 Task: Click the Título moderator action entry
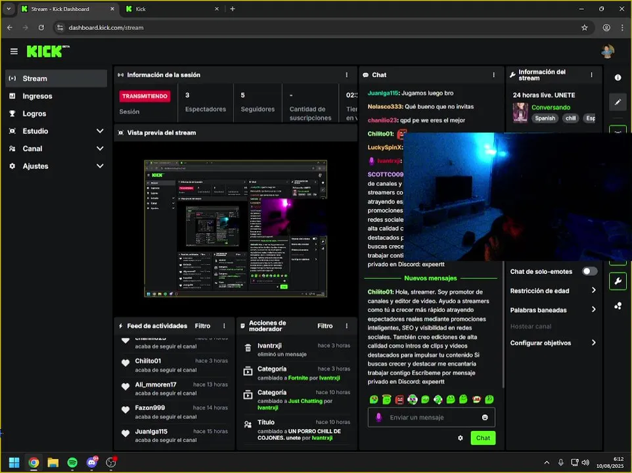[x=297, y=430]
